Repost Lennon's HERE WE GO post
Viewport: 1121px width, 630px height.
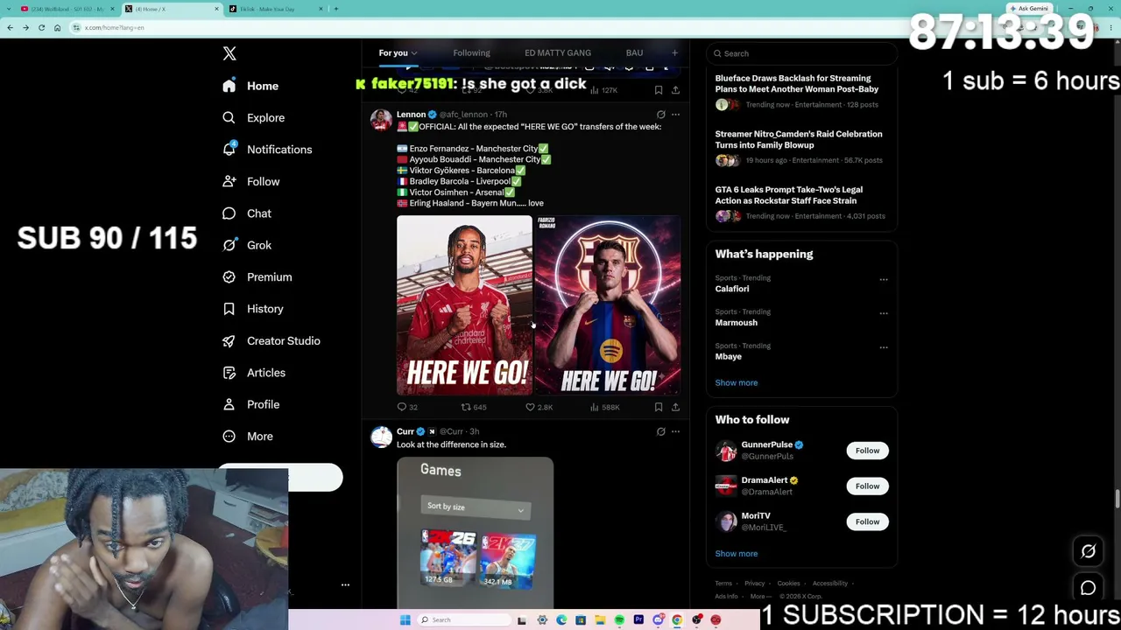point(466,407)
